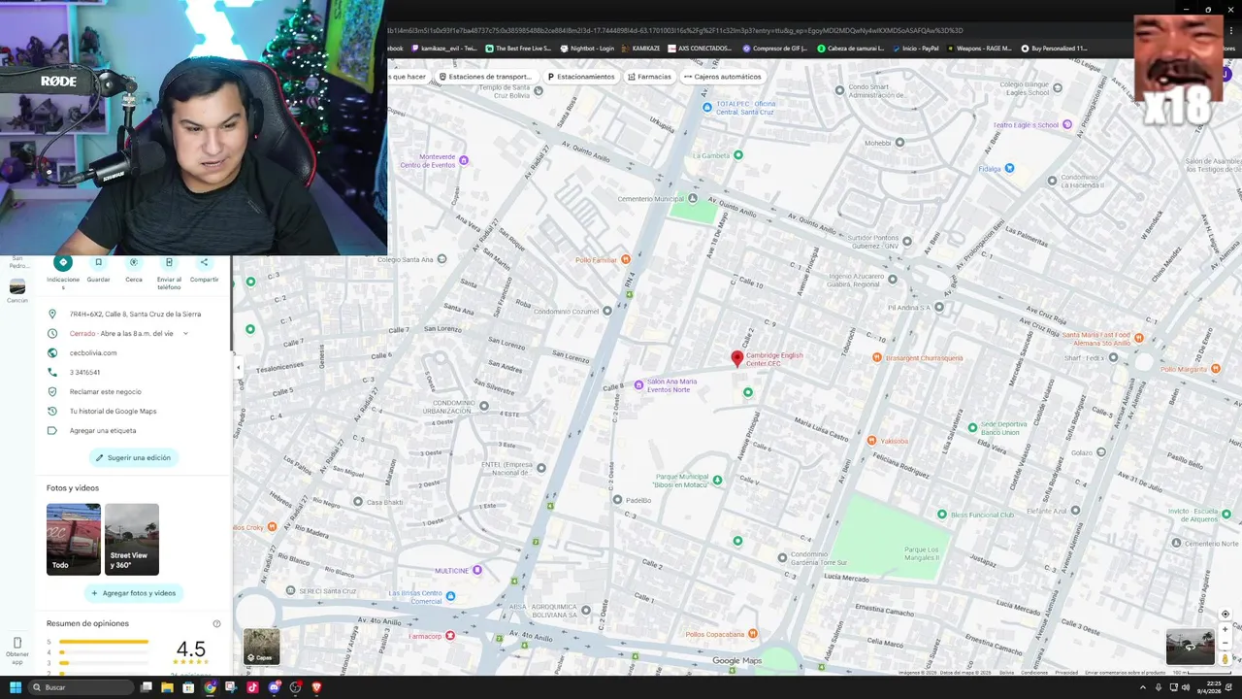Click the Indicaciones directions icon
1242x699 pixels.
coord(63,262)
